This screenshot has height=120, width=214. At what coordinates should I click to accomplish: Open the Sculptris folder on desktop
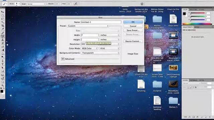[x=157, y=86]
